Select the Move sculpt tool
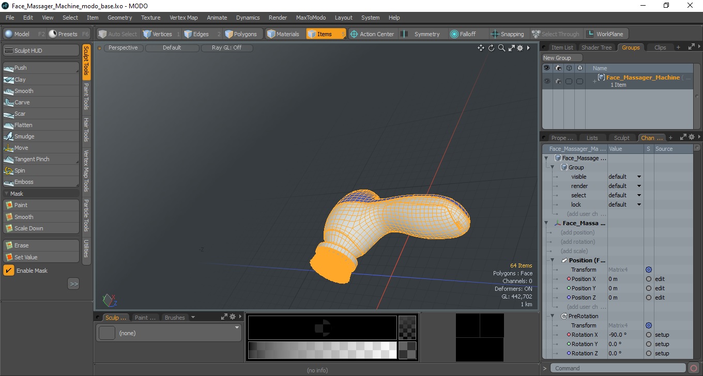 click(x=41, y=148)
